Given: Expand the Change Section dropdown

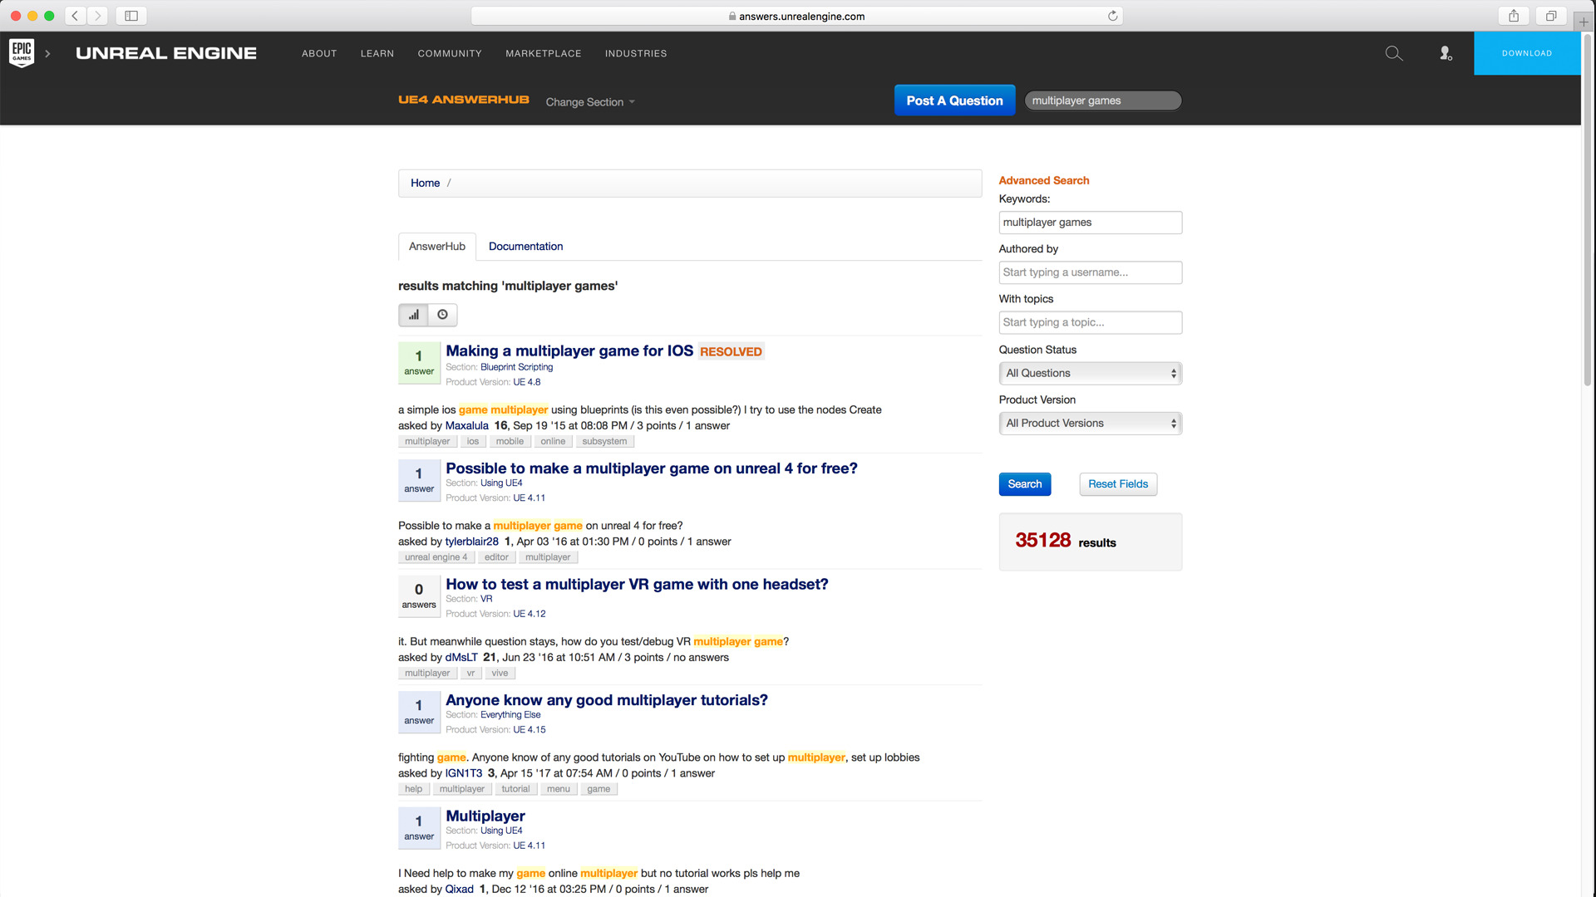Looking at the screenshot, I should click(589, 101).
